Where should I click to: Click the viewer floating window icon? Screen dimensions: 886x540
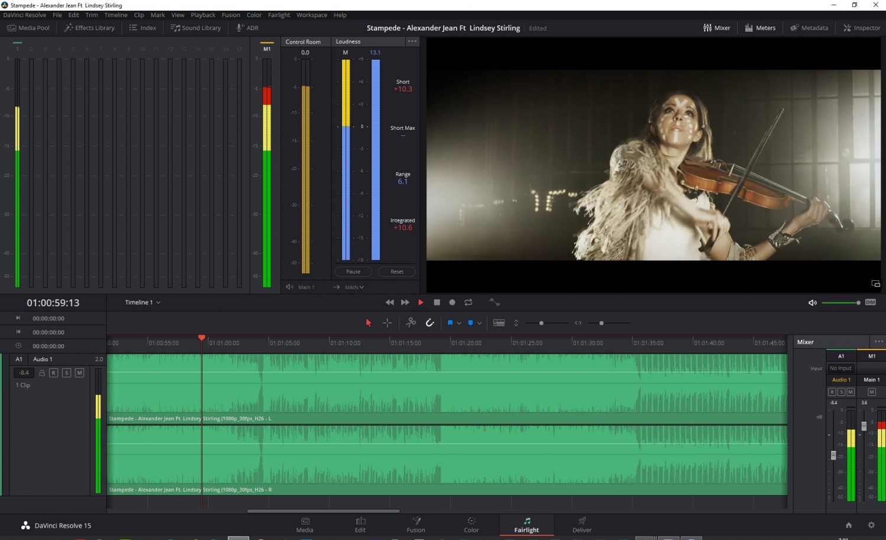(876, 284)
